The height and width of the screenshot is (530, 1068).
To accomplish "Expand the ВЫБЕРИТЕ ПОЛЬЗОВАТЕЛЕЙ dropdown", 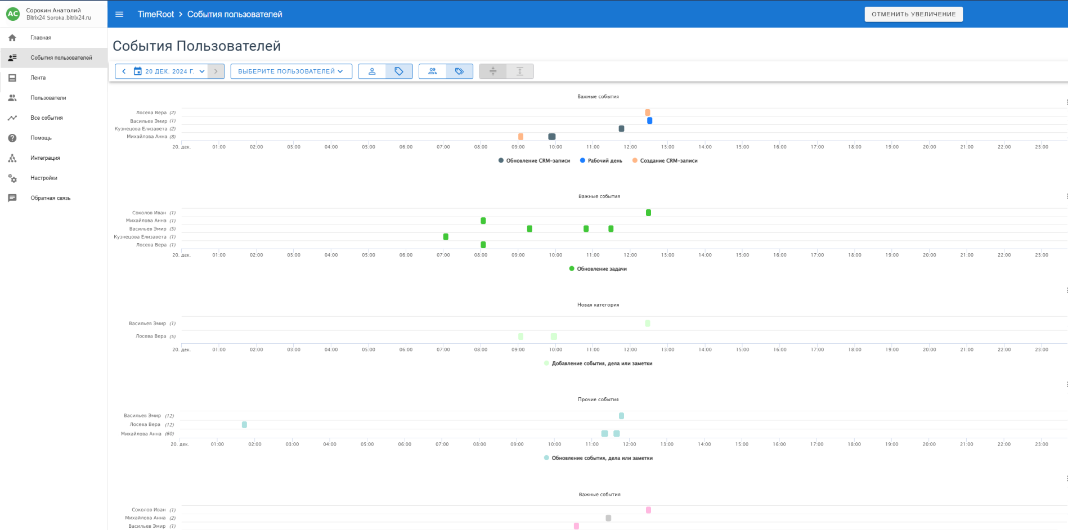I will (x=291, y=71).
